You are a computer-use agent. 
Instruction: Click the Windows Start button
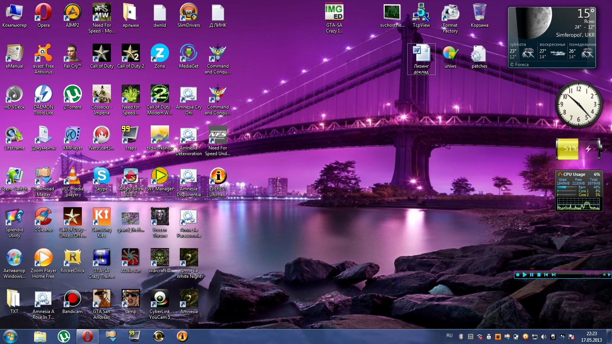(x=10, y=336)
